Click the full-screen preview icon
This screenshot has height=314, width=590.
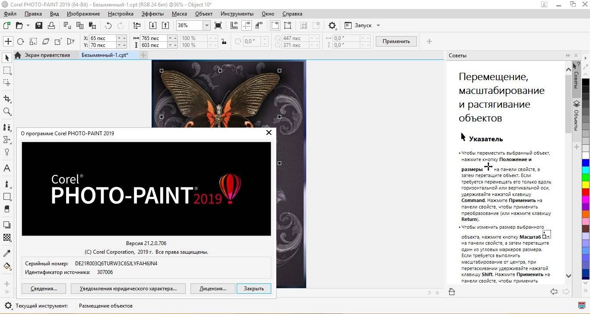218,25
